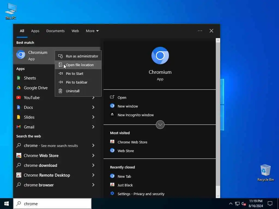
Task: Click New window in preview pane
Action: click(128, 106)
